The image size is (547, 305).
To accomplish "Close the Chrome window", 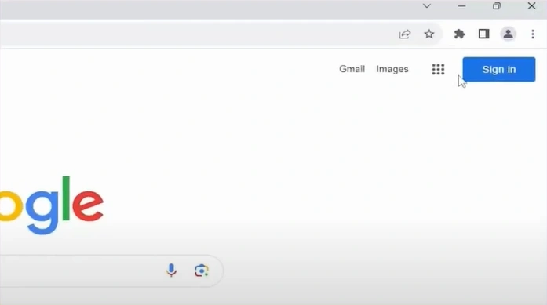I will click(x=531, y=6).
